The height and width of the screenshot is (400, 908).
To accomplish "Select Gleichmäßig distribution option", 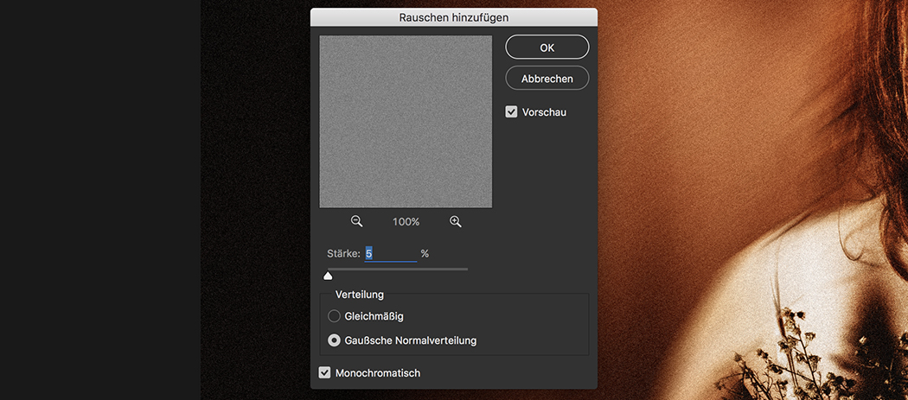I will coord(334,316).
